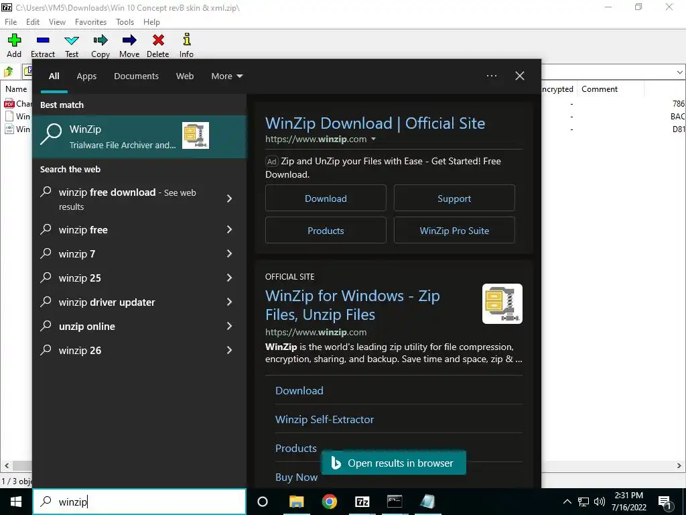686x515 pixels.
Task: Open File Explorer from the taskbar
Action: pyautogui.click(x=297, y=502)
